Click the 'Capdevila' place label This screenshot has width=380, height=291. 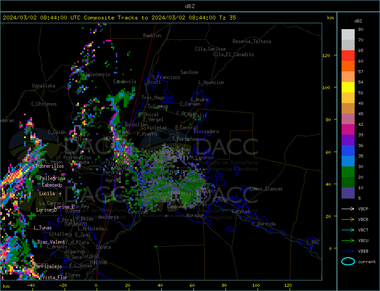click(125, 82)
